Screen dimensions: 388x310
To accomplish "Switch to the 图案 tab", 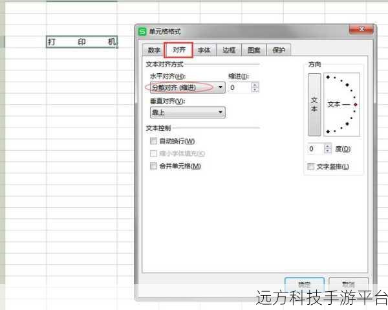I will [x=253, y=50].
